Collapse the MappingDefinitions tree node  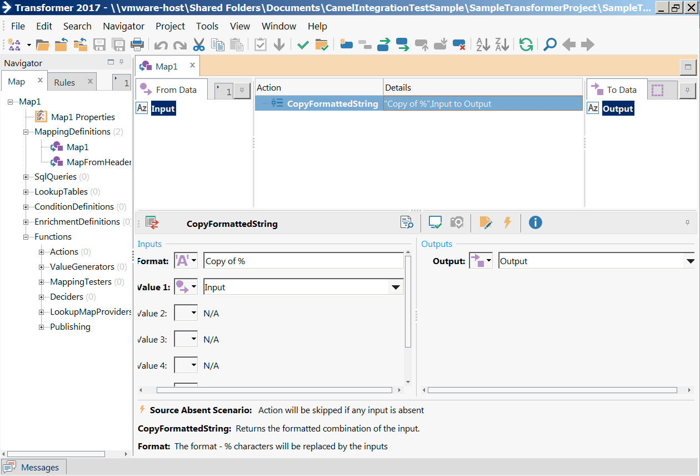(26, 132)
